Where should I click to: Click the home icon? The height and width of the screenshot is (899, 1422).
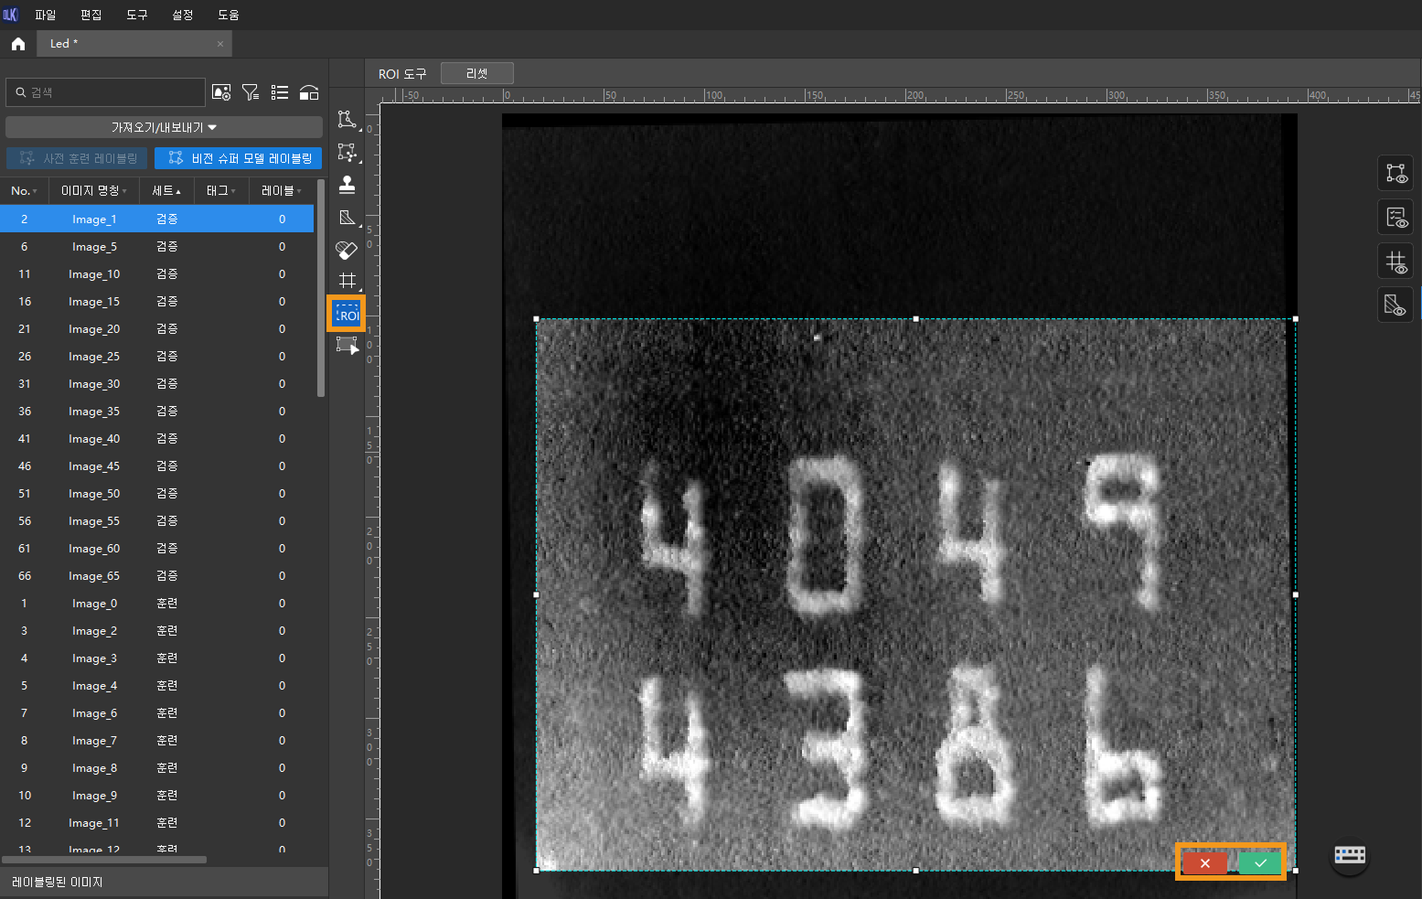coord(18,44)
